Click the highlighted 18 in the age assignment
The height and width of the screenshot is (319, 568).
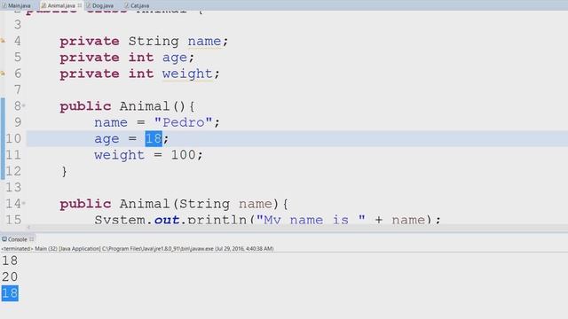(x=154, y=139)
